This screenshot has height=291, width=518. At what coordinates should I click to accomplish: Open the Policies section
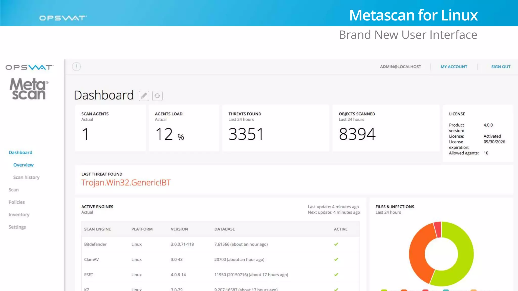click(17, 202)
